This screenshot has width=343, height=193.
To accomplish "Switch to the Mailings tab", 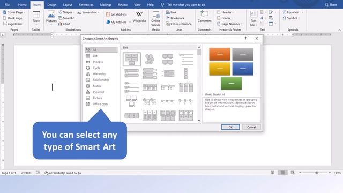I will (x=106, y=5).
